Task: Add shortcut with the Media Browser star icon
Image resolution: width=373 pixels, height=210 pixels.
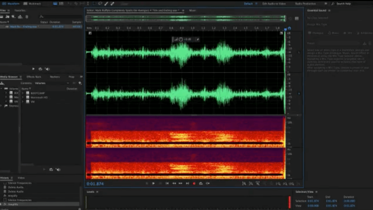Action: pos(80,83)
